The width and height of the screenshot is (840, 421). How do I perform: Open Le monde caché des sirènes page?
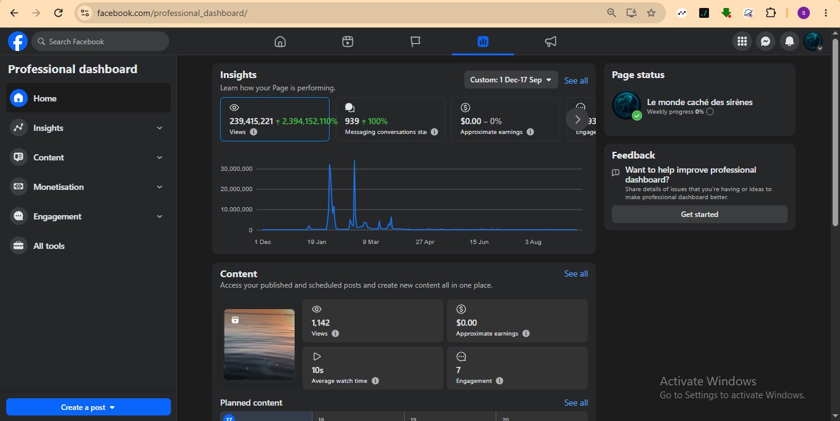point(700,102)
